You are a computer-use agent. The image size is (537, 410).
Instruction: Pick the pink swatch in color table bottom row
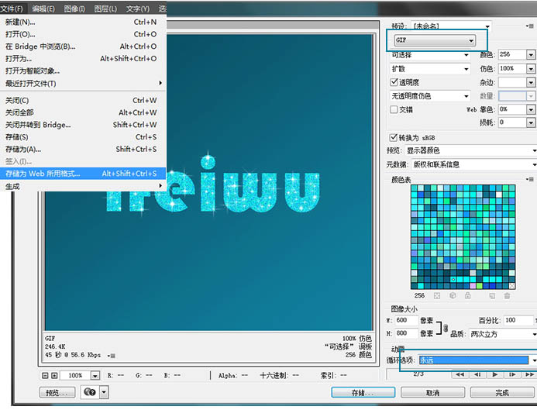[x=473, y=286]
